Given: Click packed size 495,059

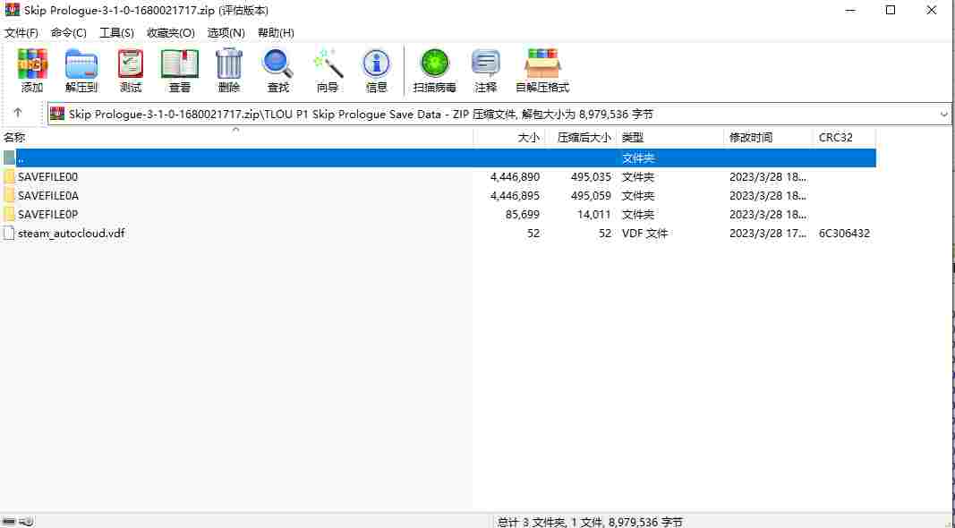Looking at the screenshot, I should click(591, 196).
